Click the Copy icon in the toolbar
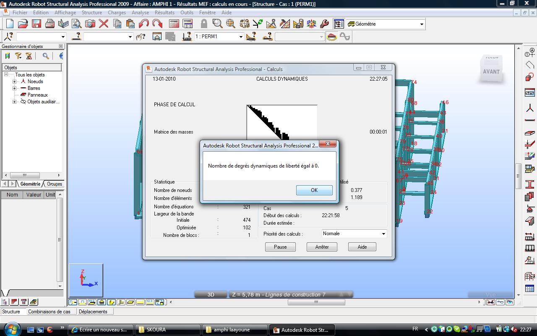 click(117, 24)
